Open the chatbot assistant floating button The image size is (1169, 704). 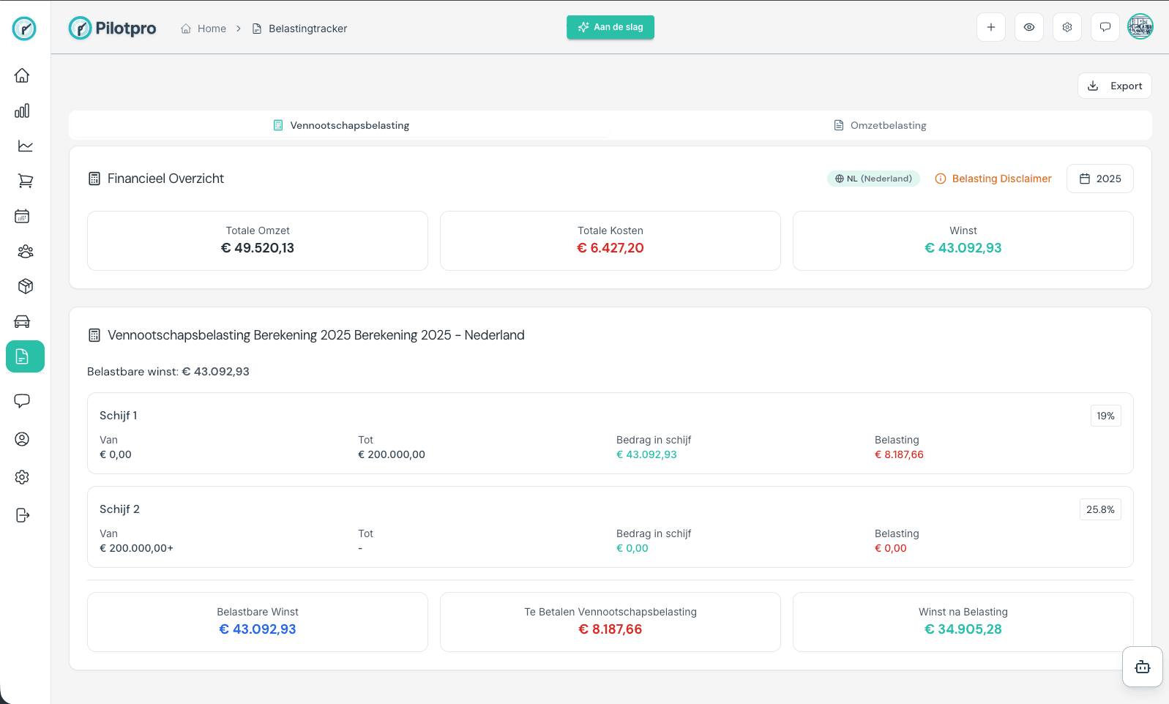(1142, 667)
